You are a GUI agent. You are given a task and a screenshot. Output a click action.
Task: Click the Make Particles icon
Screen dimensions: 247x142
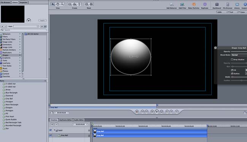pyautogui.click(x=193, y=5)
